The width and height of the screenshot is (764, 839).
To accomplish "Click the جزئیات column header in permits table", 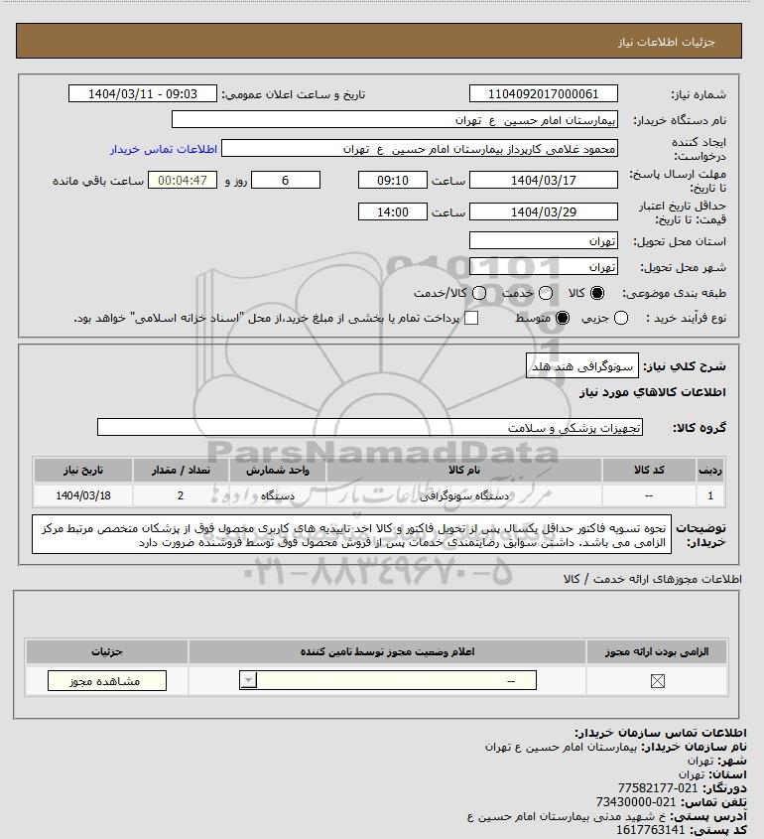I will (107, 651).
